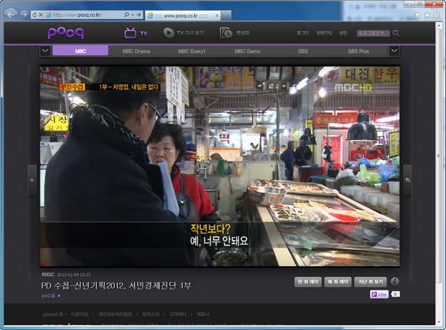
Task: Click the program title text
Action: [x=116, y=285]
